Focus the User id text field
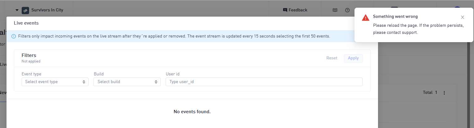Image resolution: width=474 pixels, height=128 pixels. [x=264, y=82]
